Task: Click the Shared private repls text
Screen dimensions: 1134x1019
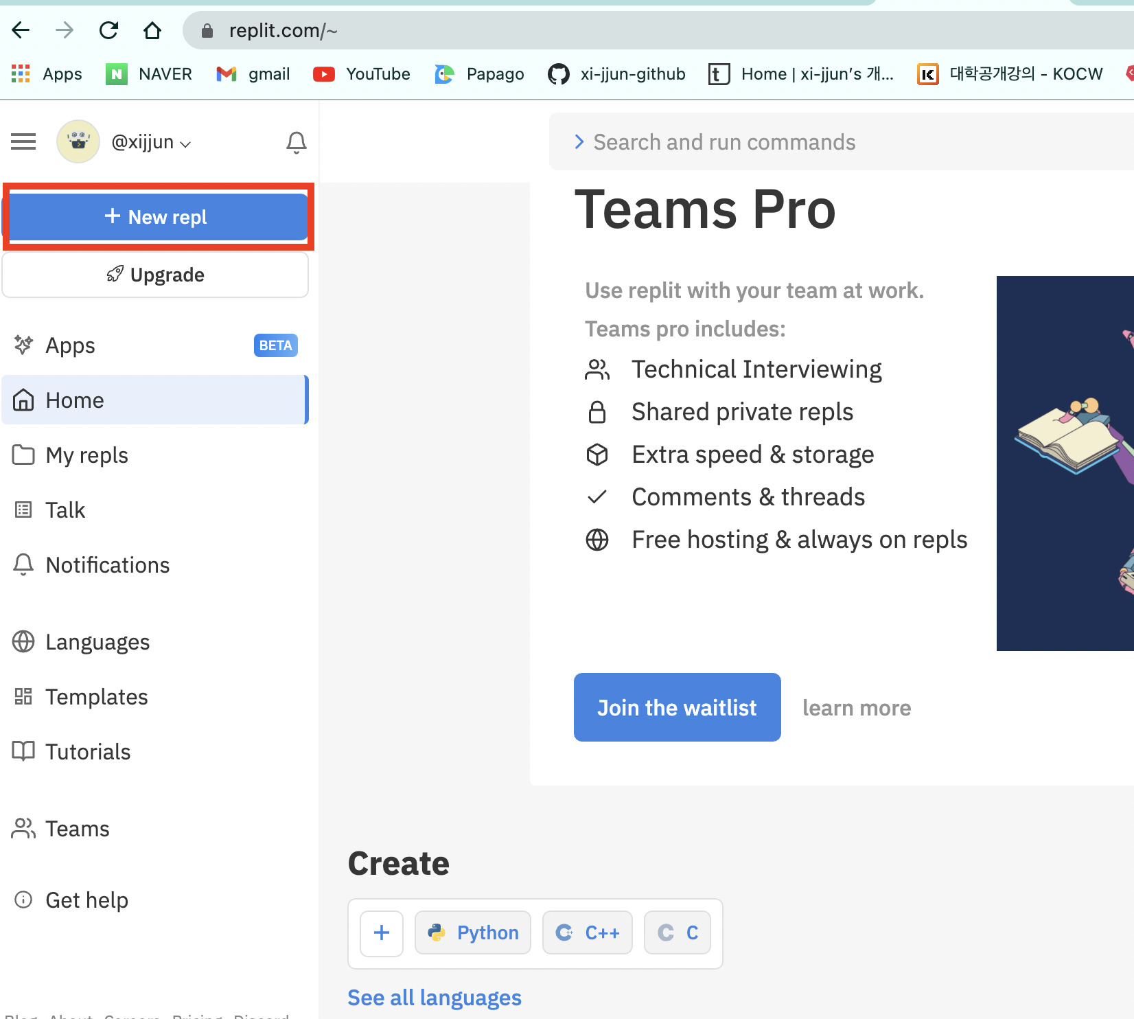Action: pyautogui.click(x=743, y=412)
